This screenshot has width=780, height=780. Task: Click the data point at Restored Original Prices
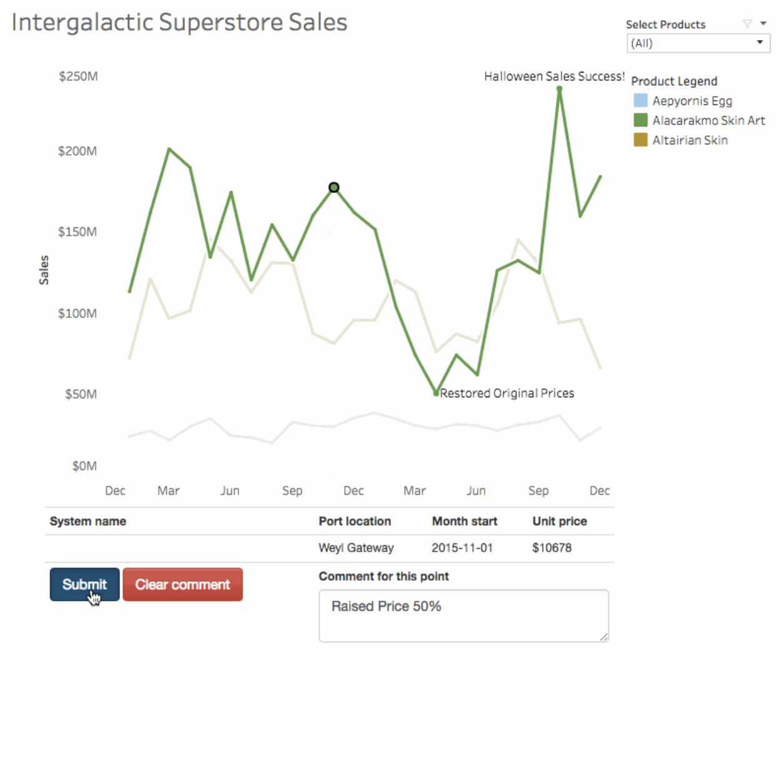(437, 393)
